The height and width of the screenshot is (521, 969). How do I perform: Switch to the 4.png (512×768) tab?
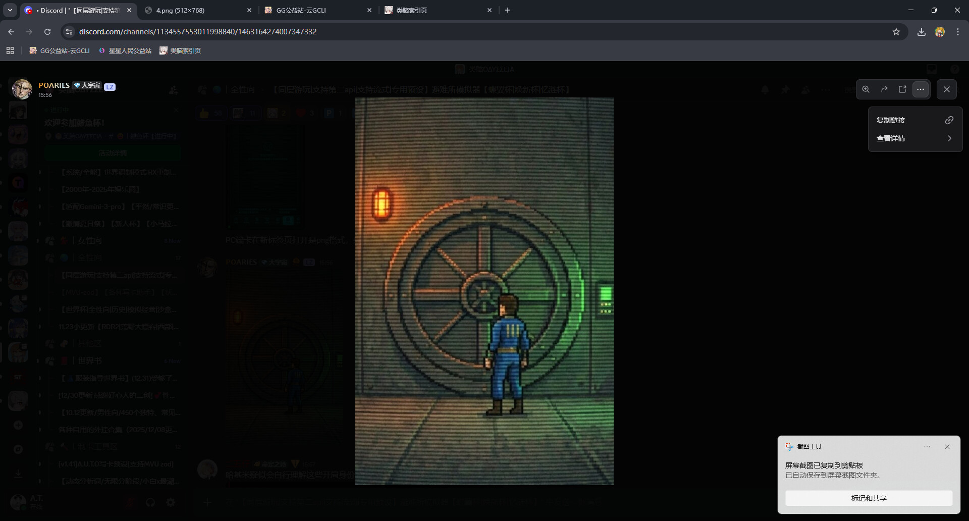(198, 10)
